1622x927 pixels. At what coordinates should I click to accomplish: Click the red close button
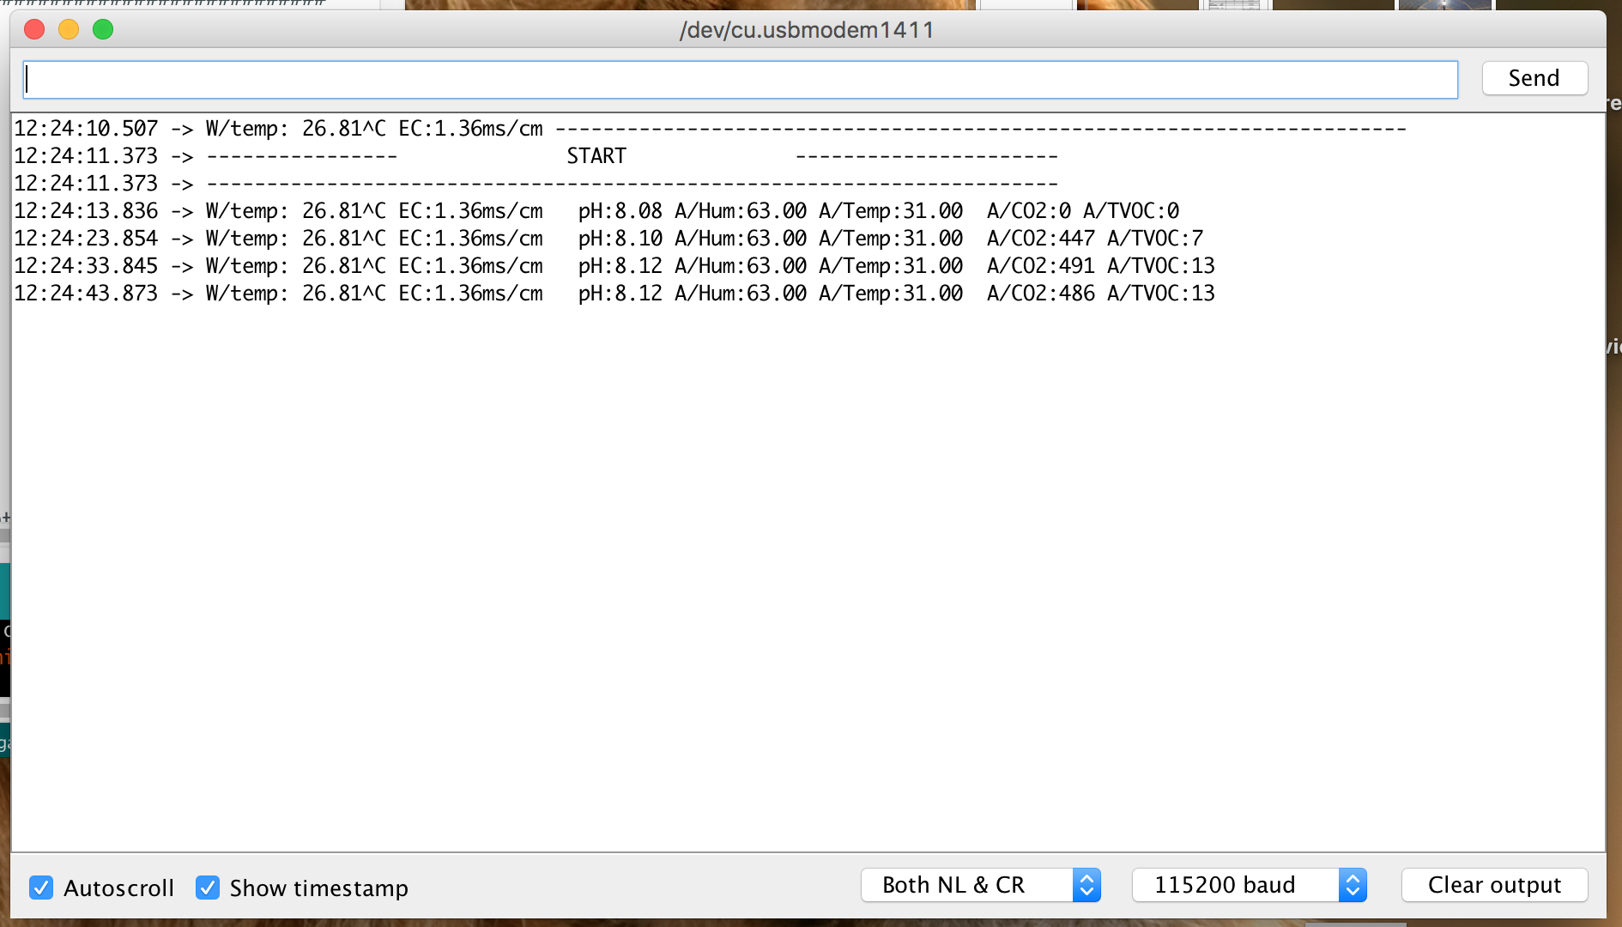pos(34,28)
